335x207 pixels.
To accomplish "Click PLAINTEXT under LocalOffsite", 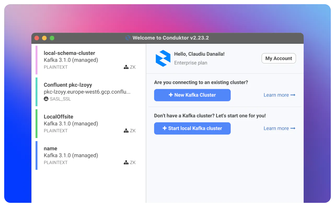I will pos(56,131).
